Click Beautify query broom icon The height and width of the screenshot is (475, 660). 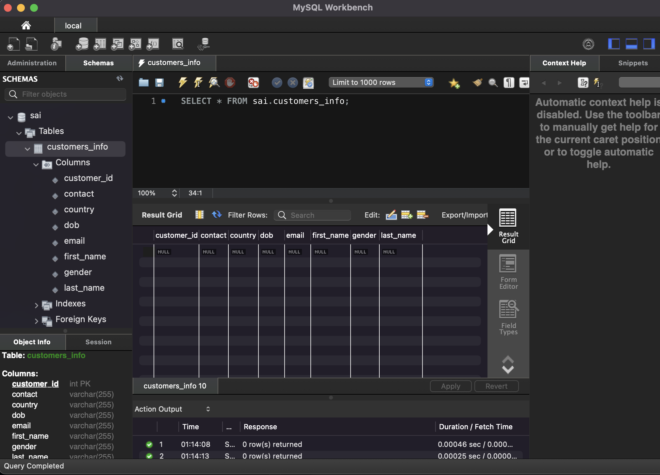[477, 83]
